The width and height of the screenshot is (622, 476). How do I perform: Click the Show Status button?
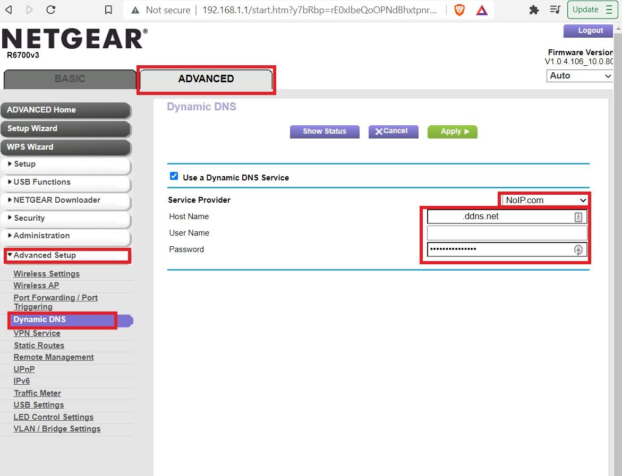click(x=325, y=132)
